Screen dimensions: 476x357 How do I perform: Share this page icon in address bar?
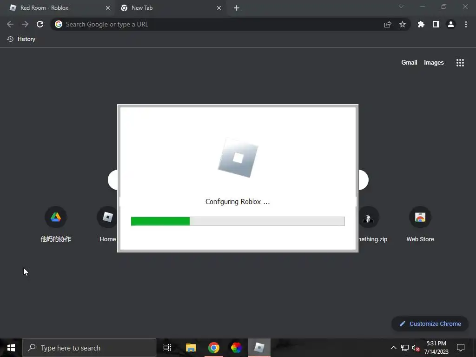pos(388,24)
